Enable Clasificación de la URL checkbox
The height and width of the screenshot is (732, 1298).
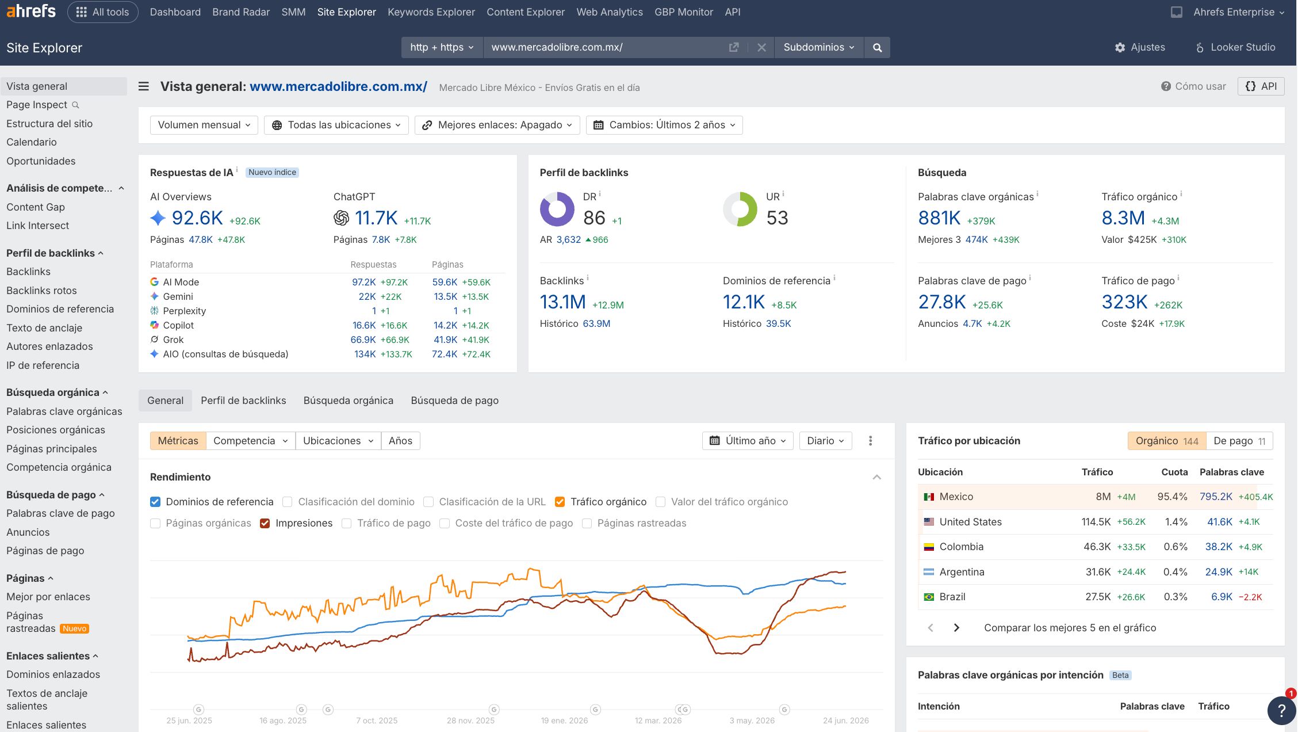pyautogui.click(x=428, y=502)
